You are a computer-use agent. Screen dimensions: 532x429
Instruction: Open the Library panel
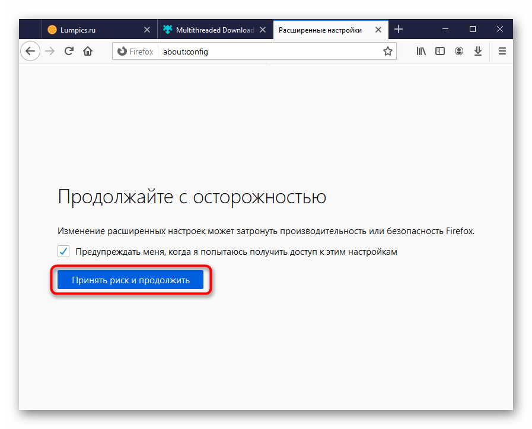tap(421, 52)
